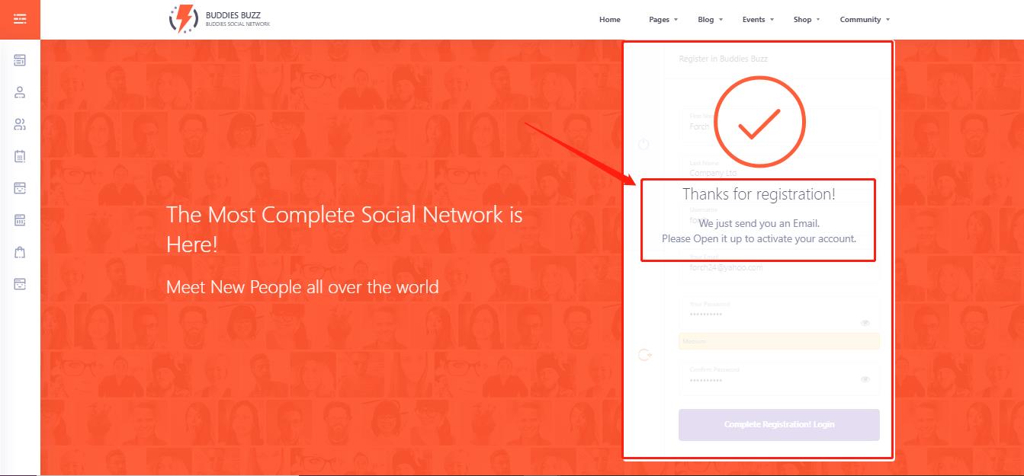The image size is (1024, 476).
Task: Expand the Community dropdown menu
Action: click(864, 20)
